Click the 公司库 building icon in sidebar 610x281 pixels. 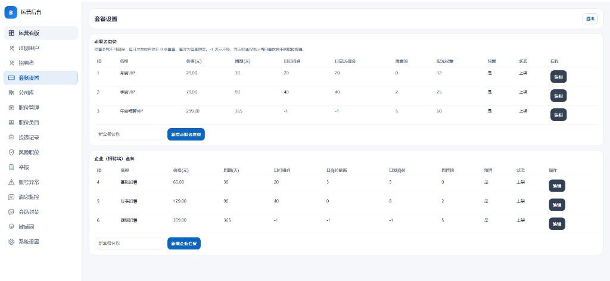12,92
